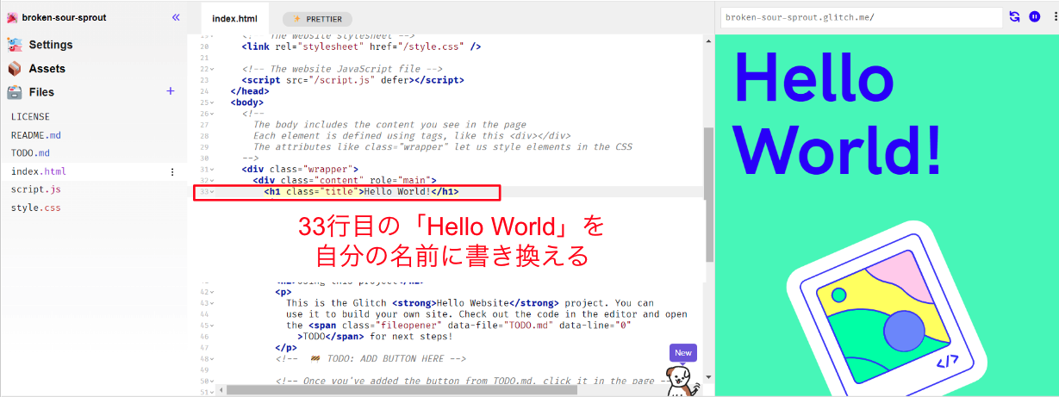The width and height of the screenshot is (1059, 397).
Task: Collapse the sidebar with the double chevron
Action: (176, 17)
